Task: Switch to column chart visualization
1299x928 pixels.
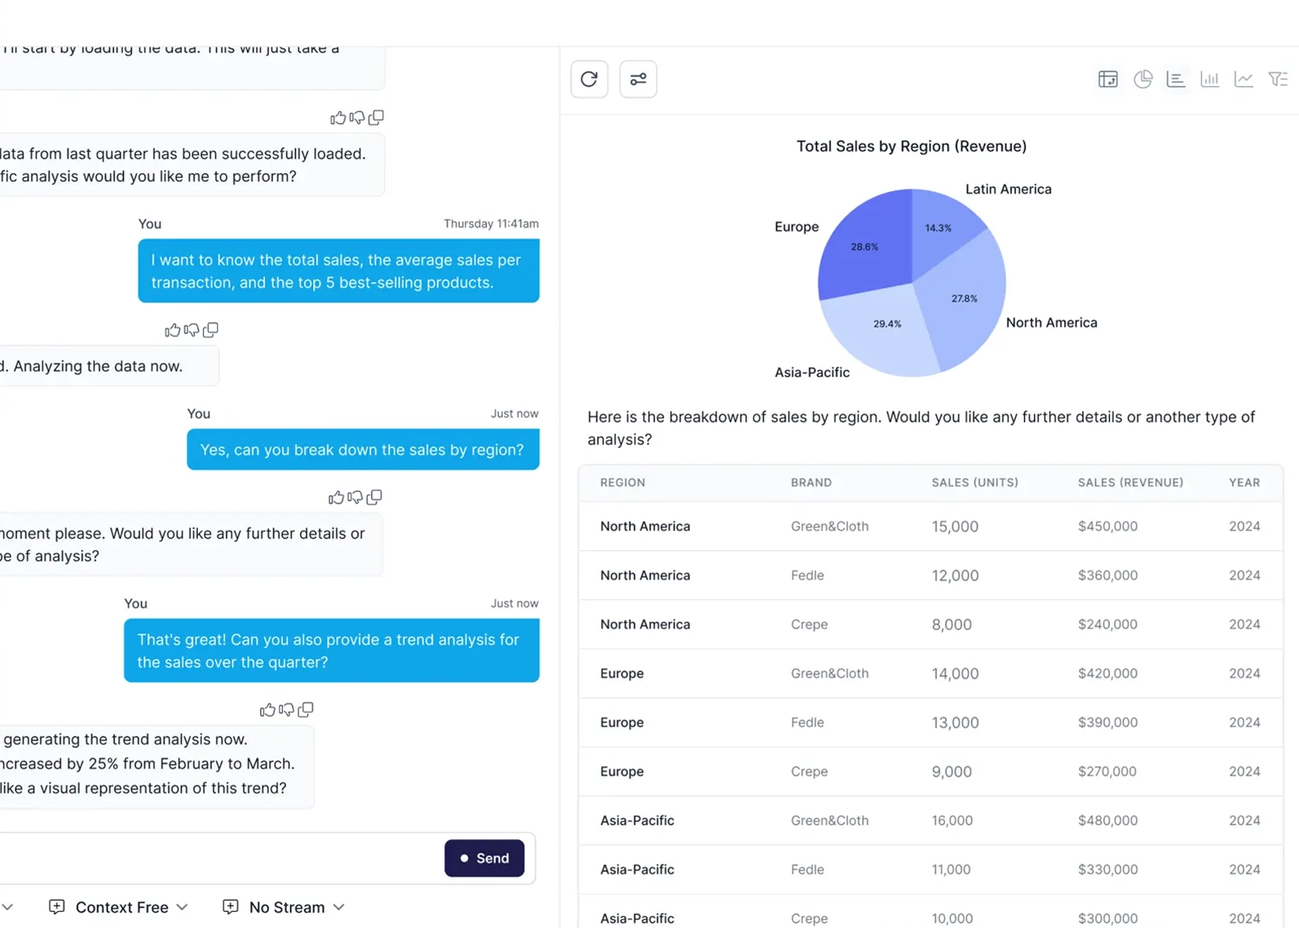Action: pos(1210,79)
